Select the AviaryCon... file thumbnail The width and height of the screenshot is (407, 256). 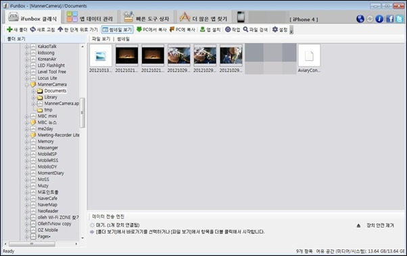point(309,55)
